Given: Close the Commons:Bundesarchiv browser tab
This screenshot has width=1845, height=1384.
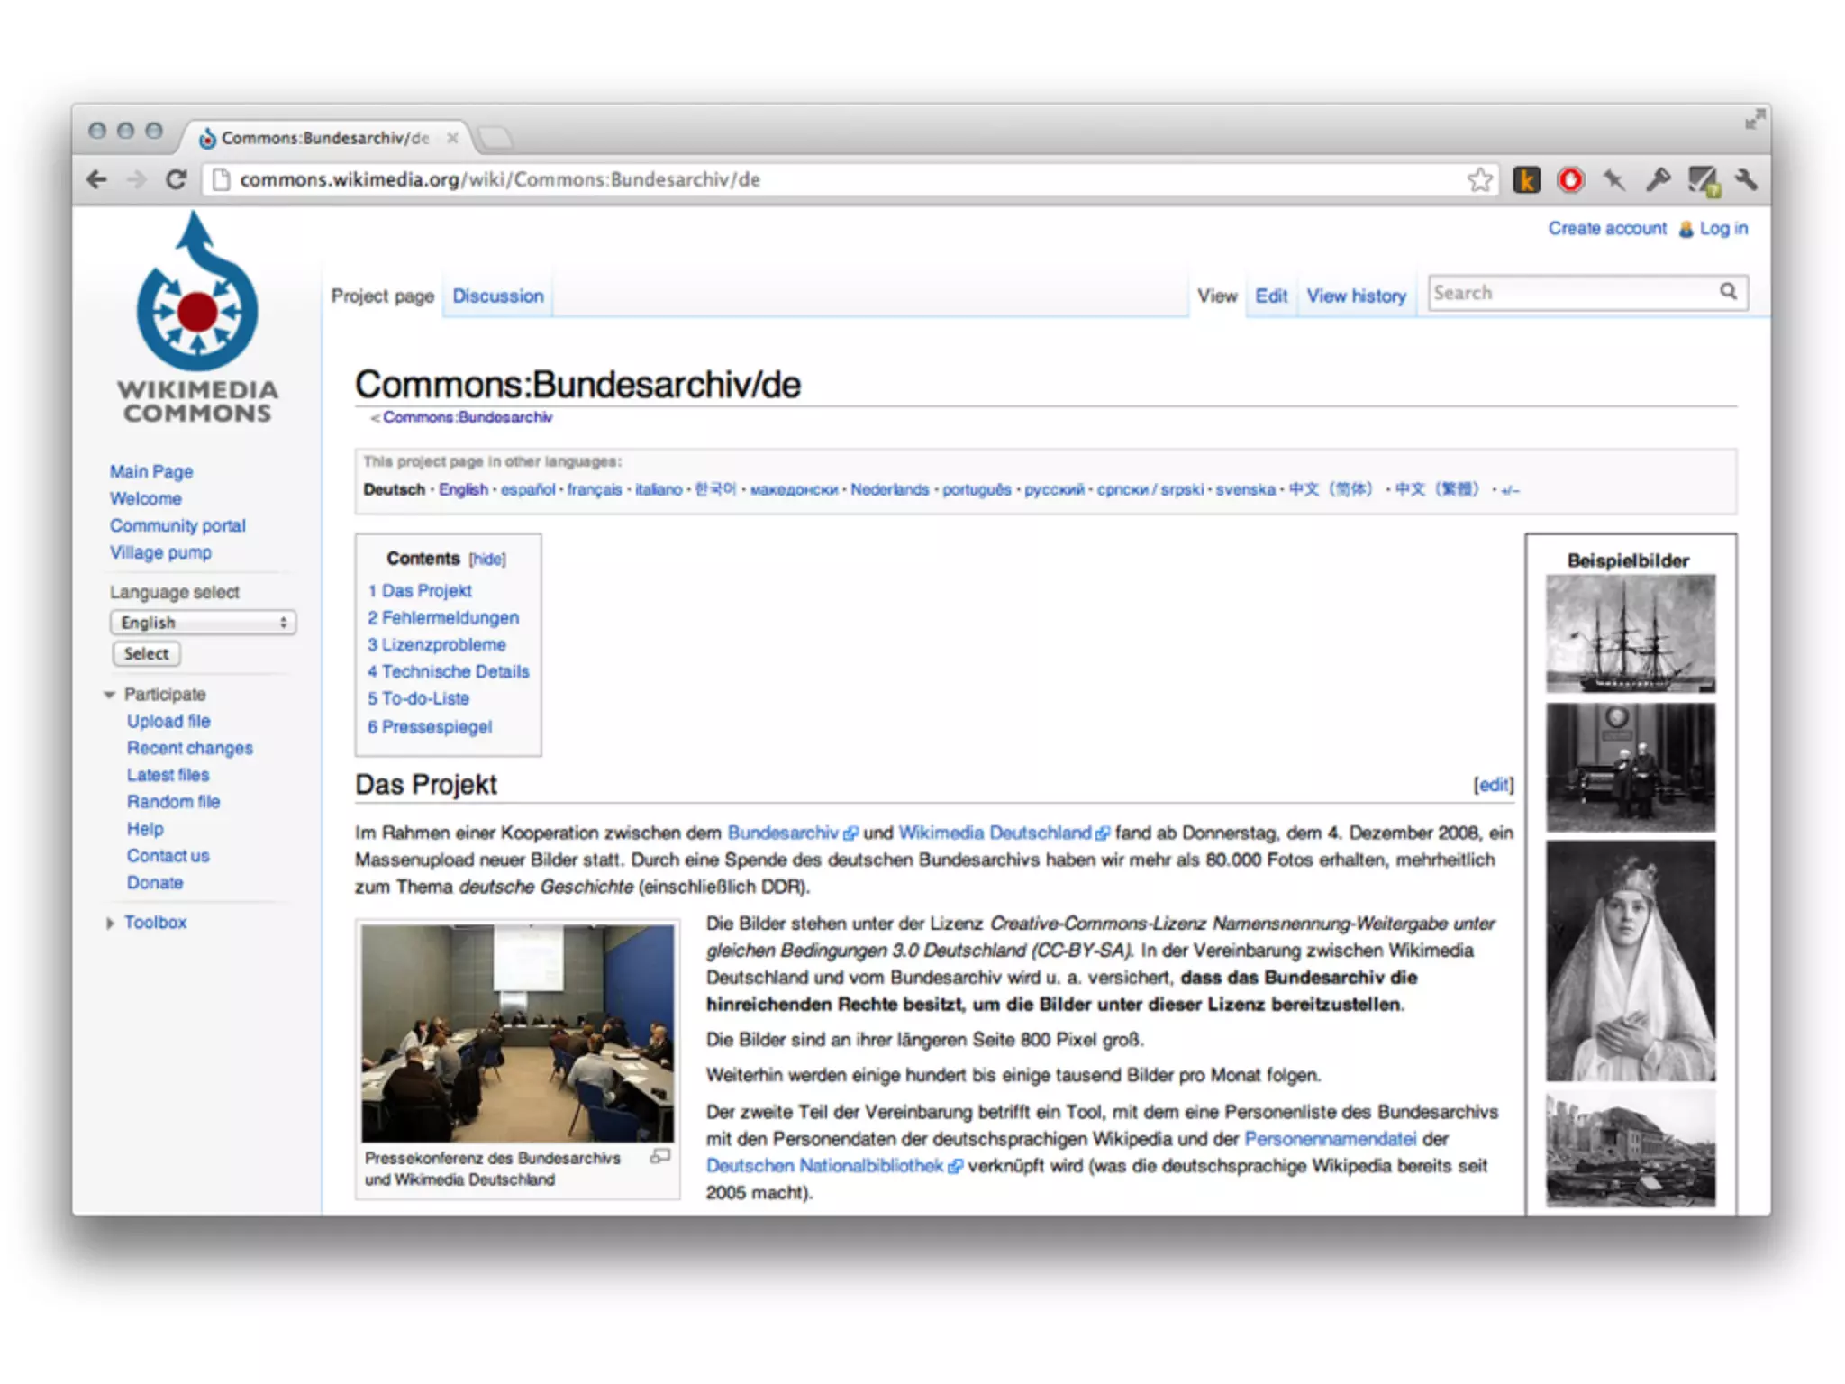Looking at the screenshot, I should click(452, 138).
